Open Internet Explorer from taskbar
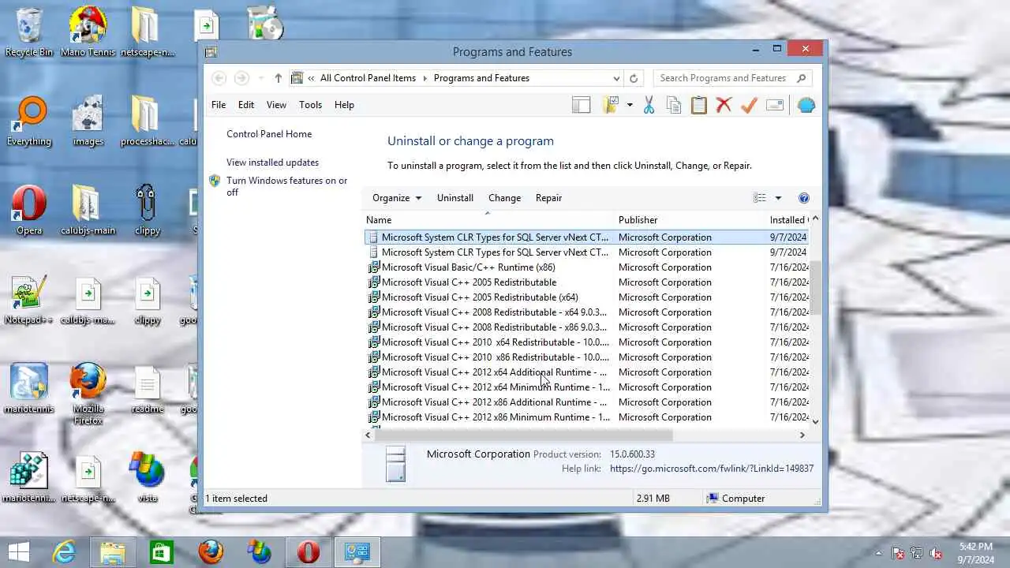The image size is (1010, 568). 63,552
